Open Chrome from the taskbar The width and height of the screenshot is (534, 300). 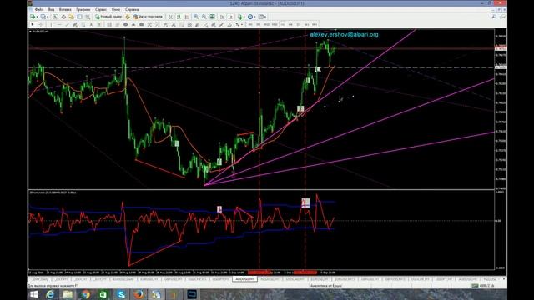pos(85,294)
